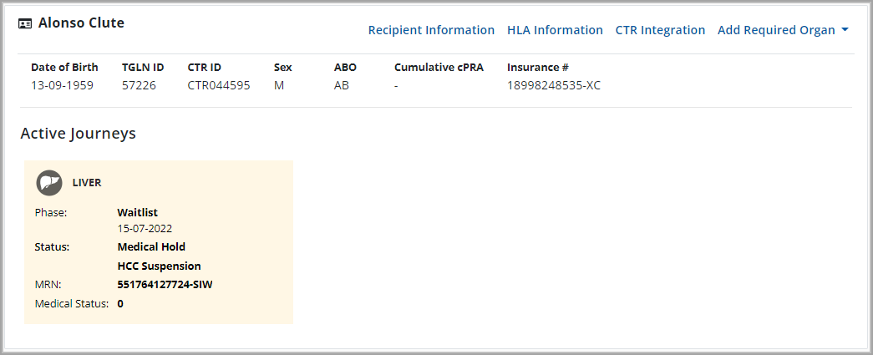Click the Alonso Clute recipient name
This screenshot has width=873, height=355.
click(x=81, y=23)
